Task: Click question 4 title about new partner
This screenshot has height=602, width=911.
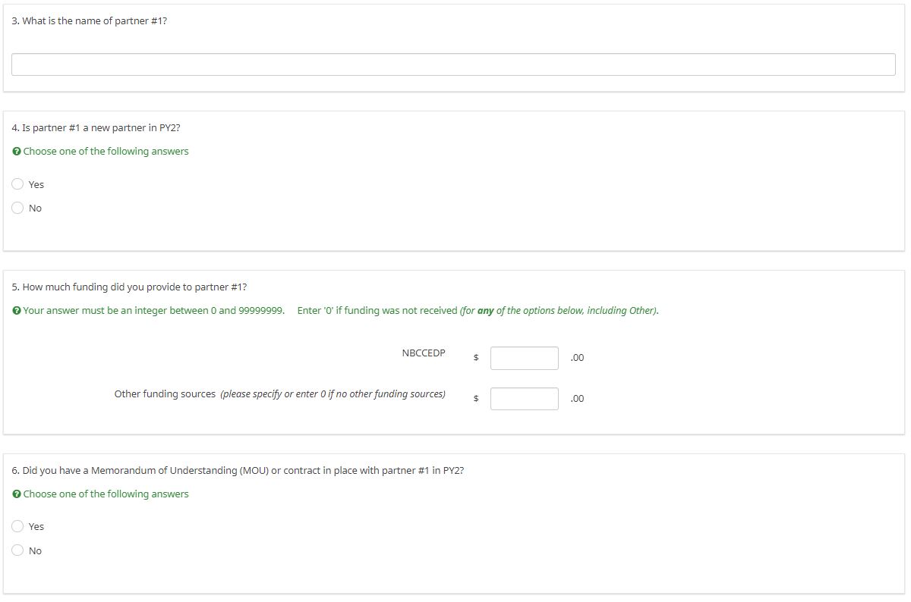Action: click(96, 128)
